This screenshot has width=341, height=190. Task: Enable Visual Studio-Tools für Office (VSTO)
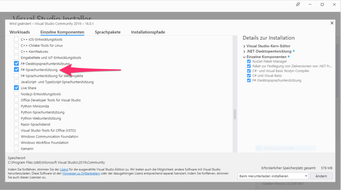pos(16,130)
